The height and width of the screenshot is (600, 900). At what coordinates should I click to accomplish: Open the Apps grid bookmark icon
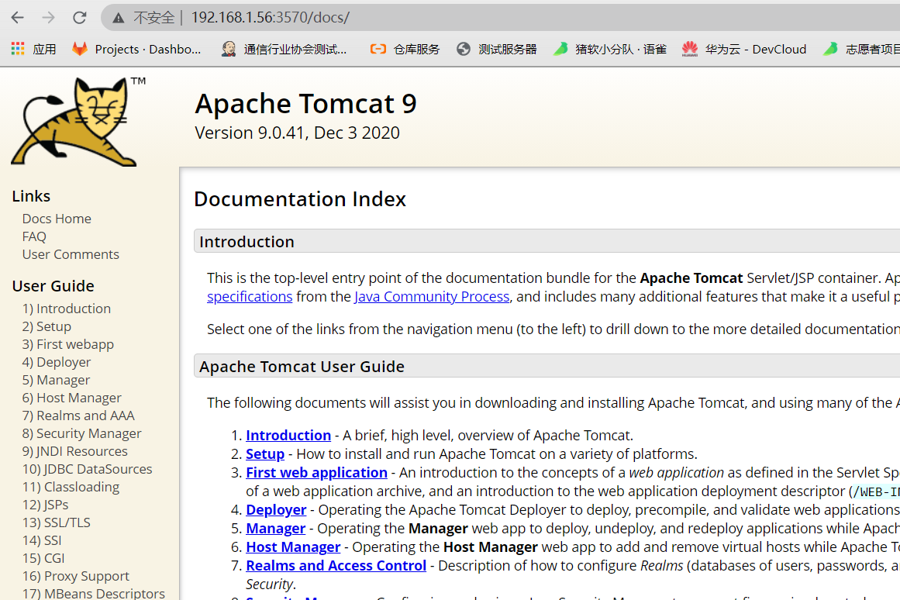click(x=18, y=49)
